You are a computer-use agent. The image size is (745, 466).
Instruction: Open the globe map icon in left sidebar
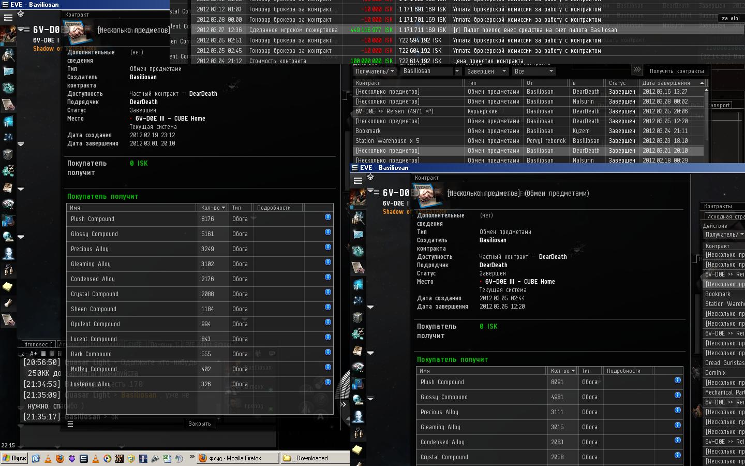tap(8, 237)
